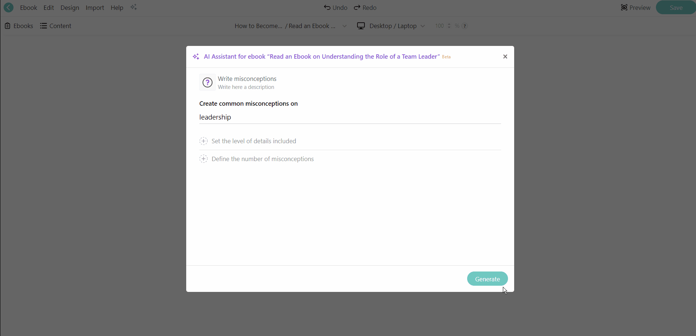Open the ebook page selector dropdown
The image size is (696, 336).
(345, 26)
